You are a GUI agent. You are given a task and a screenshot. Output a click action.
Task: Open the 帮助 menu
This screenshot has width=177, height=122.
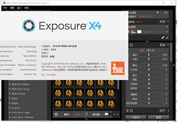pyautogui.click(x=27, y=8)
